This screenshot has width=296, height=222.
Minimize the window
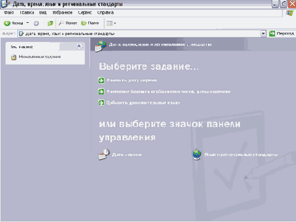(275, 4)
